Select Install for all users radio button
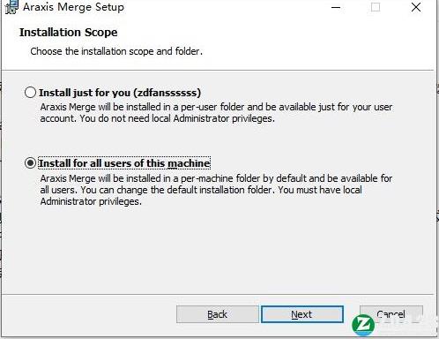The height and width of the screenshot is (339, 439). [x=30, y=162]
